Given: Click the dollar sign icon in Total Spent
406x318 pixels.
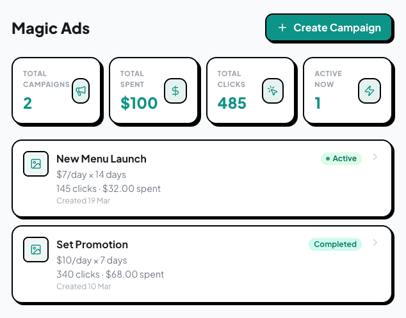Looking at the screenshot, I should coord(175,91).
